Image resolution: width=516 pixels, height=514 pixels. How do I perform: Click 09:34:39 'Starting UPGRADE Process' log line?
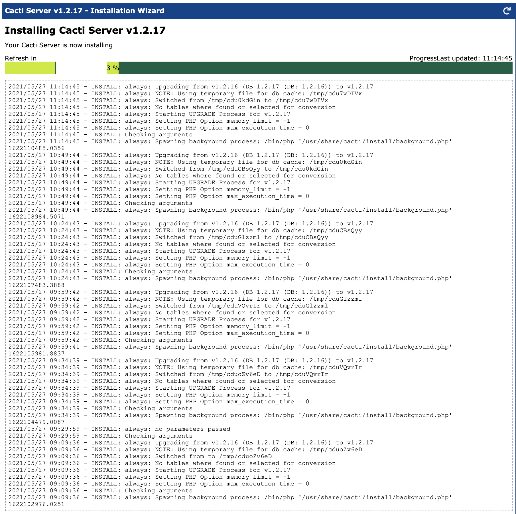point(149,388)
